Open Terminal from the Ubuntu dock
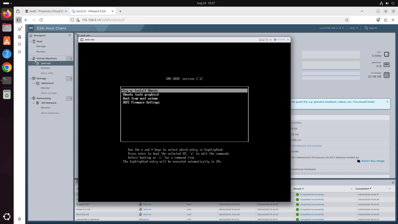 tap(7, 80)
